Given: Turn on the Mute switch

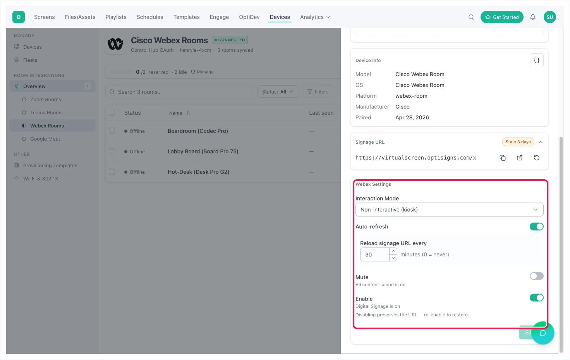Looking at the screenshot, I should pos(537,276).
